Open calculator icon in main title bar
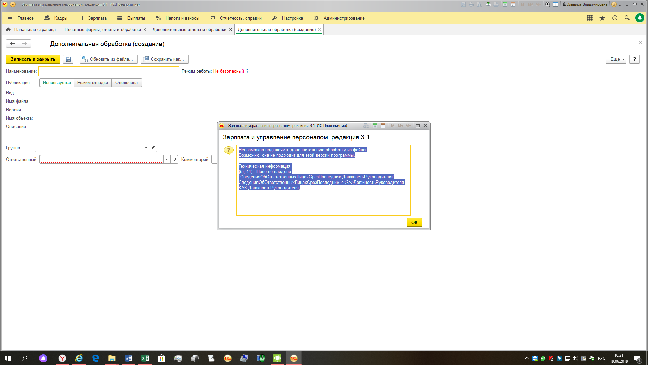The height and width of the screenshot is (365, 648). pos(505,4)
